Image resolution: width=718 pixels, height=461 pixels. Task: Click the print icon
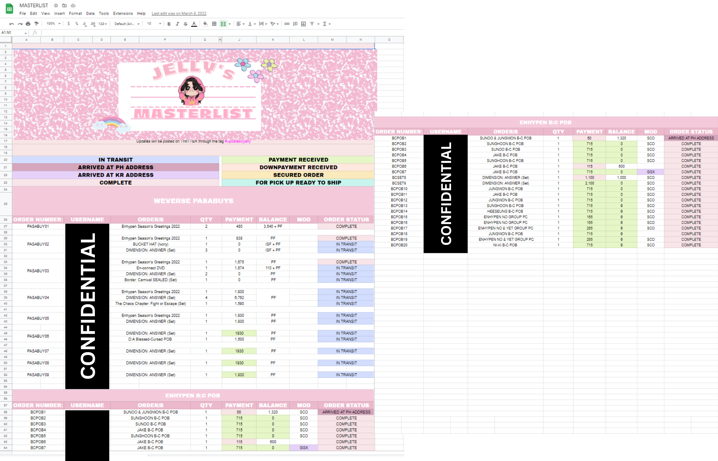pos(28,24)
